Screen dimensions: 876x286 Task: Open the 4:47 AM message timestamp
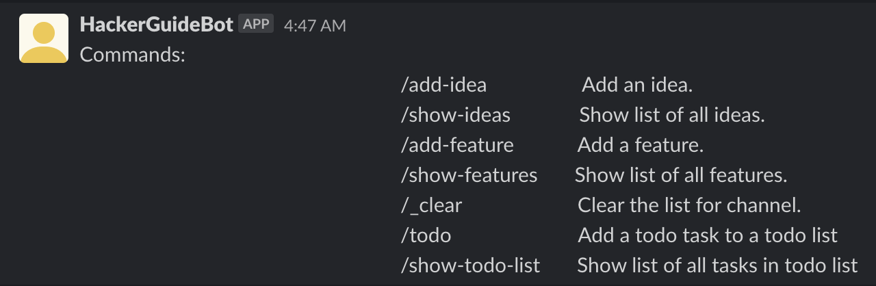point(315,25)
